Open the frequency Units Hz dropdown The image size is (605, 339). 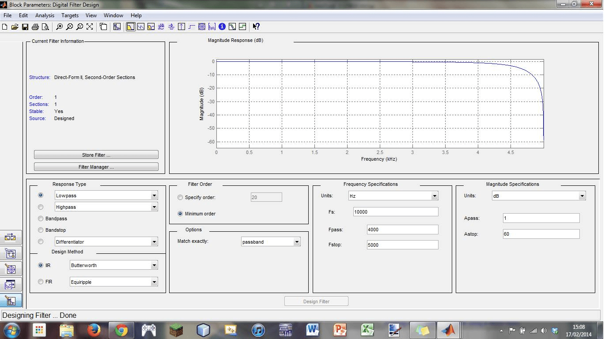tap(435, 196)
